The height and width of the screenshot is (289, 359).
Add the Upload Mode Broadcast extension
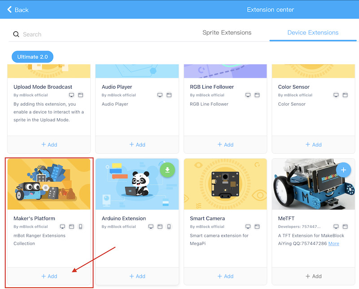(49, 144)
